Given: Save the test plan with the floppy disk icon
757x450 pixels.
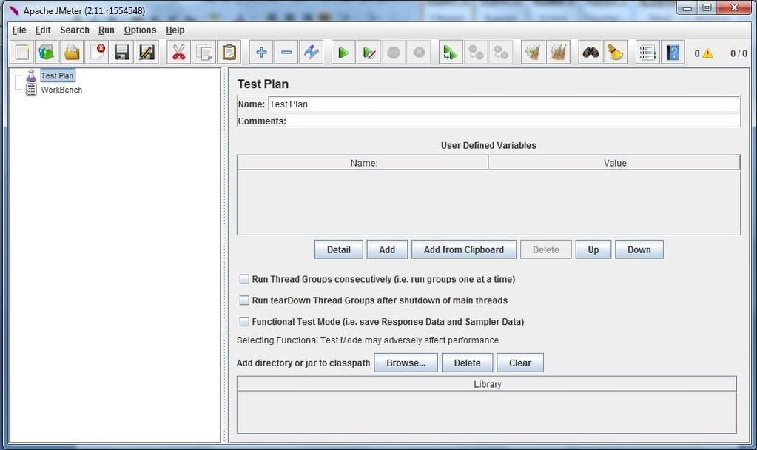Looking at the screenshot, I should pyautogui.click(x=121, y=52).
